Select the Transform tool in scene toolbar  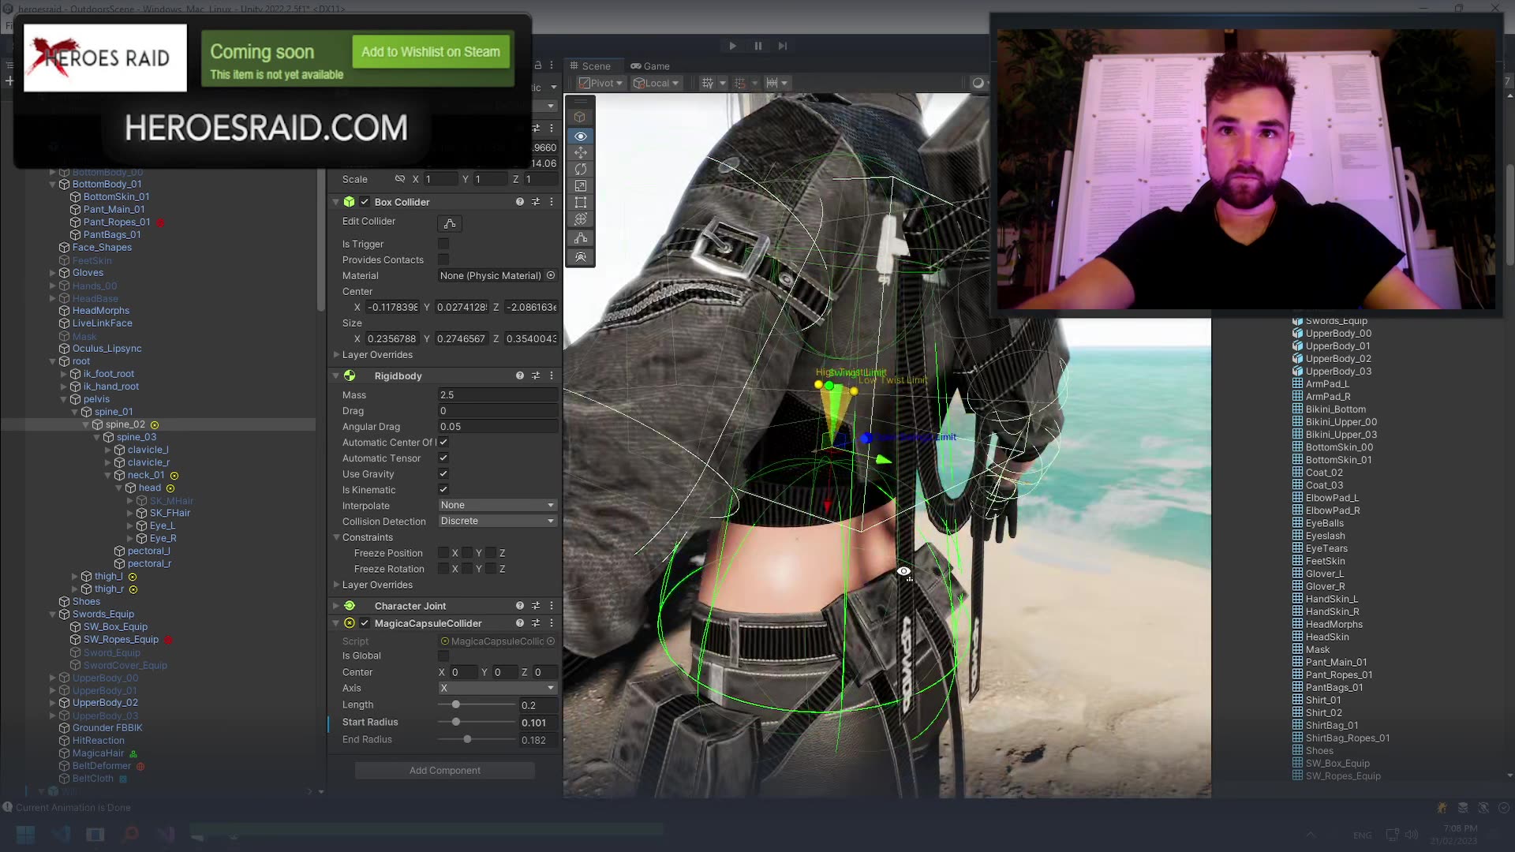click(x=581, y=219)
